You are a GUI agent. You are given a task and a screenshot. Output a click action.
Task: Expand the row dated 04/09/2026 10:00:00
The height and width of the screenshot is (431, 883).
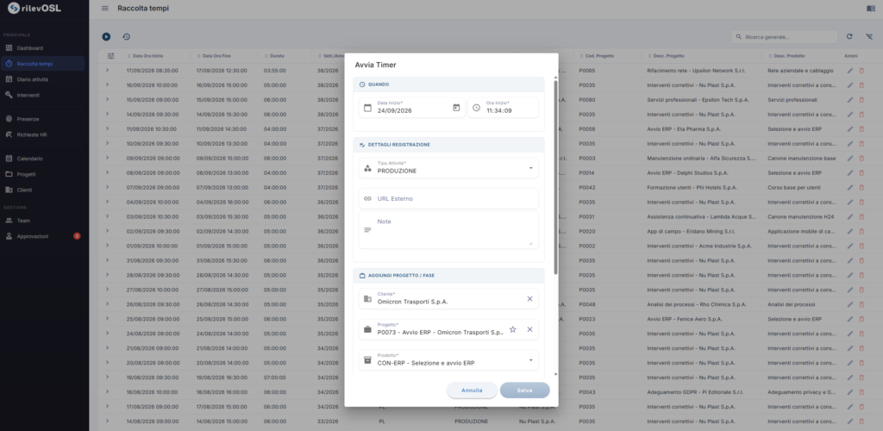click(107, 202)
